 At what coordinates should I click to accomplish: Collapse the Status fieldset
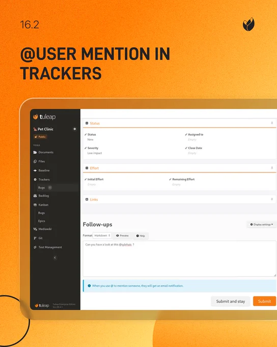click(x=87, y=123)
